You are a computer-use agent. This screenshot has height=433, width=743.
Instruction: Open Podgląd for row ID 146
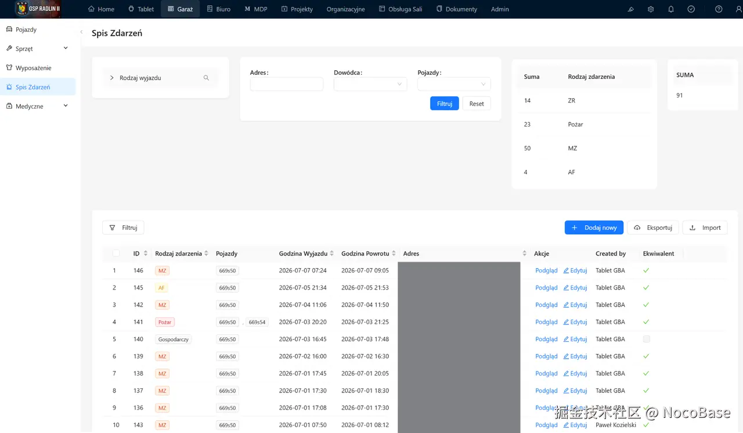tap(546, 270)
